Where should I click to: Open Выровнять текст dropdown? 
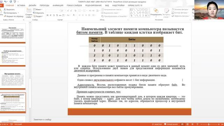coord(110,13)
